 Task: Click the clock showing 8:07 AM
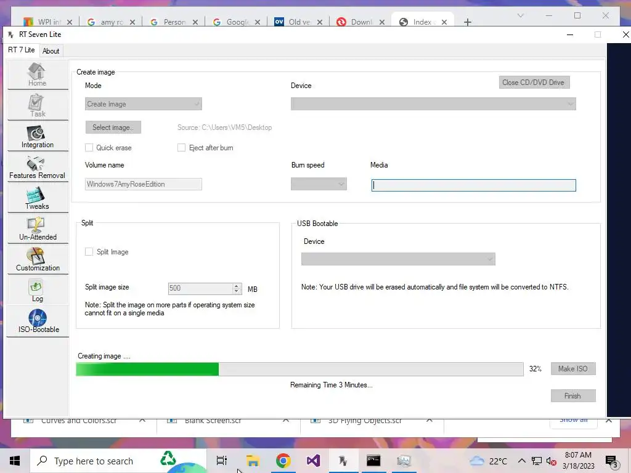pyautogui.click(x=578, y=461)
